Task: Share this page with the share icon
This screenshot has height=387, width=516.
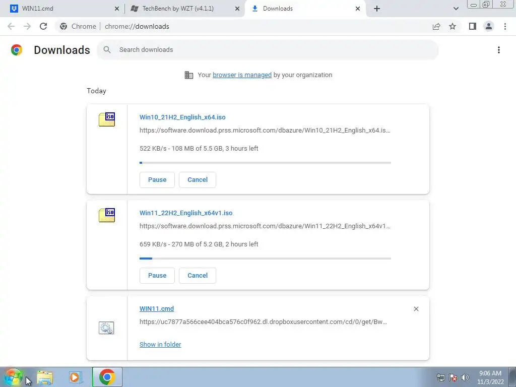Action: (436, 26)
